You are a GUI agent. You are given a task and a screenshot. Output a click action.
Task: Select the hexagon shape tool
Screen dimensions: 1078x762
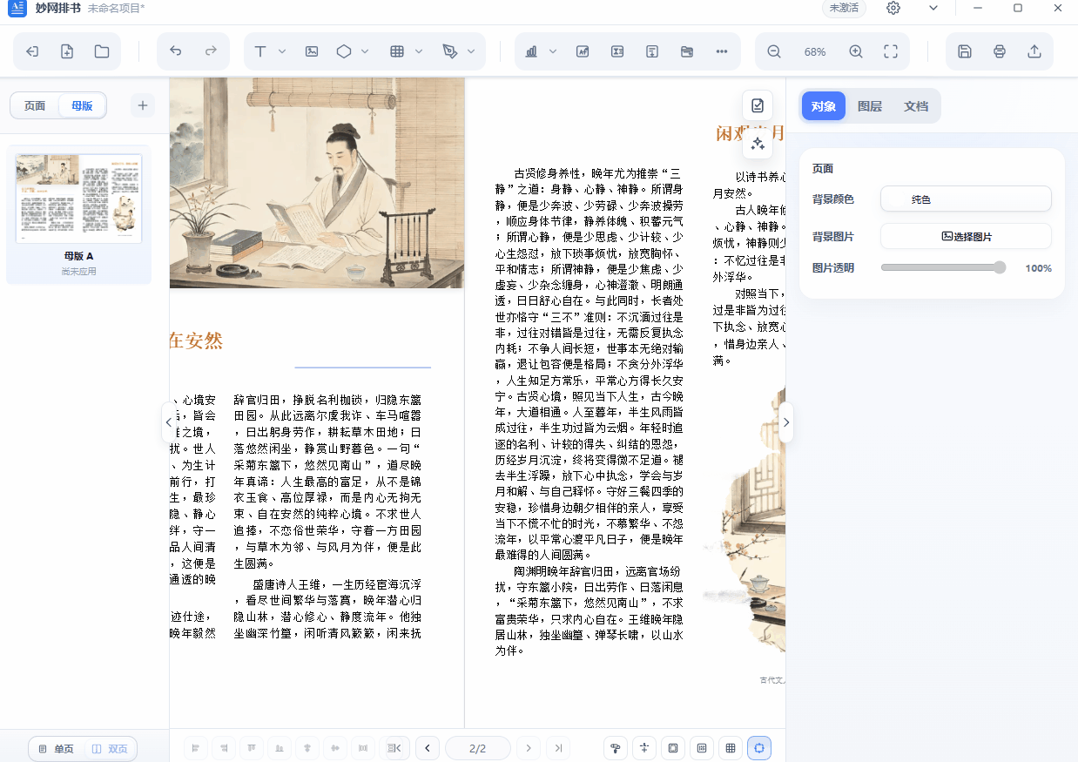coord(344,51)
